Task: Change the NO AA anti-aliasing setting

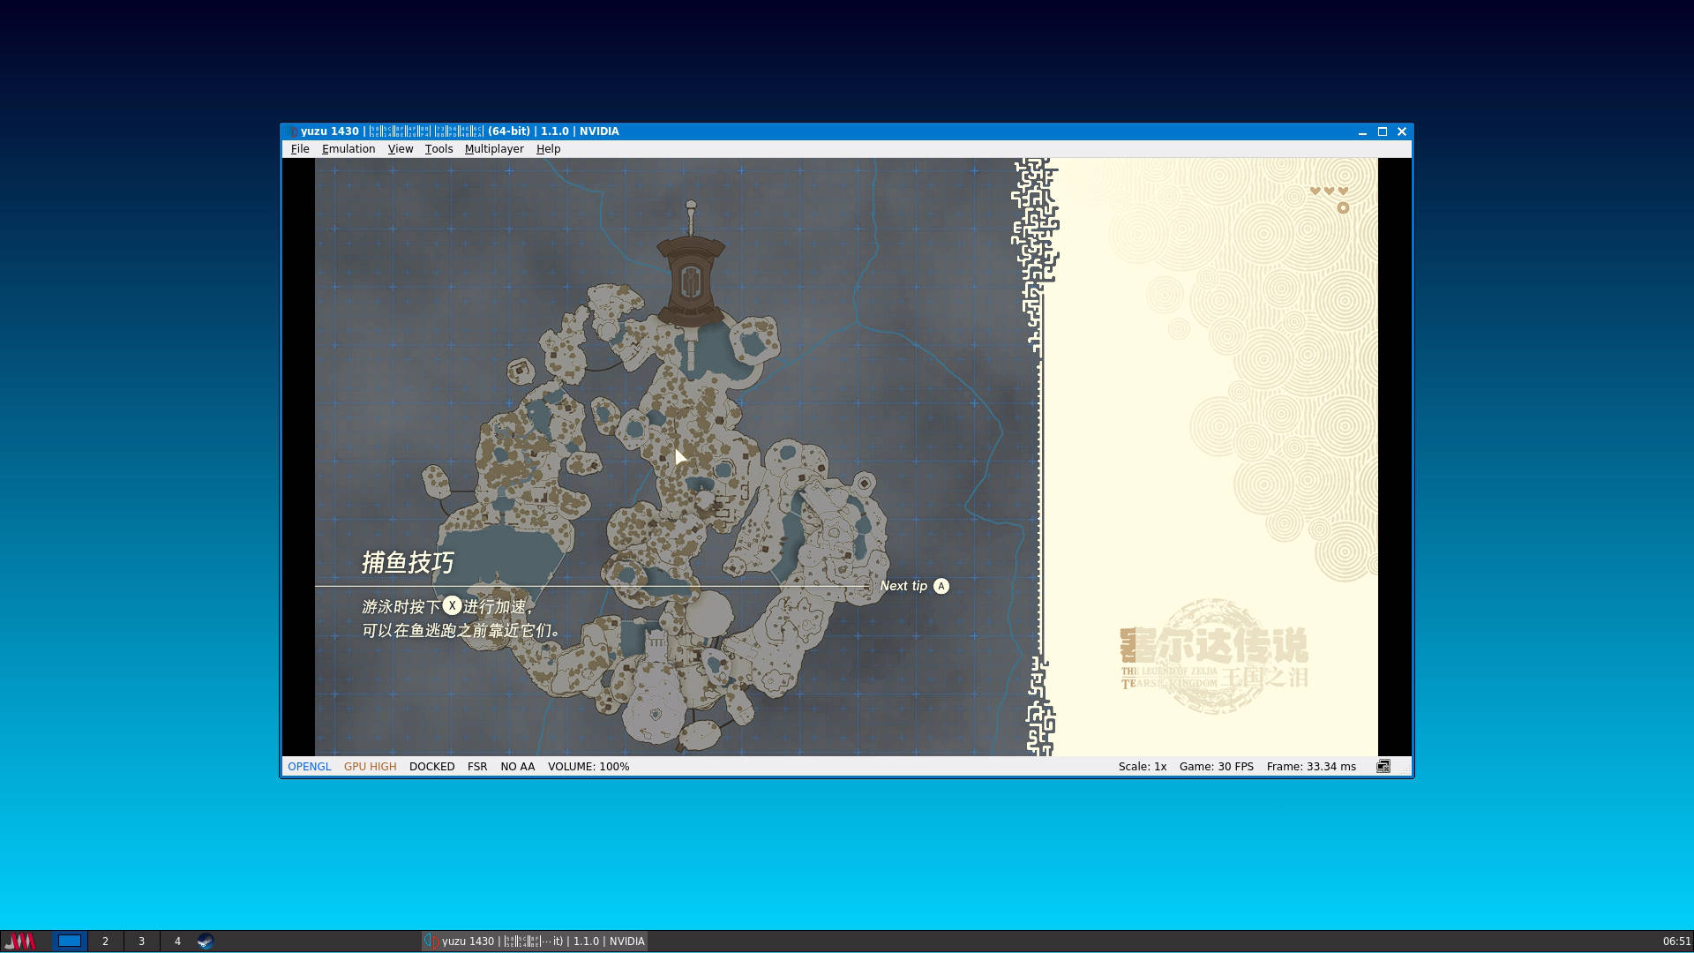Action: [x=517, y=766]
